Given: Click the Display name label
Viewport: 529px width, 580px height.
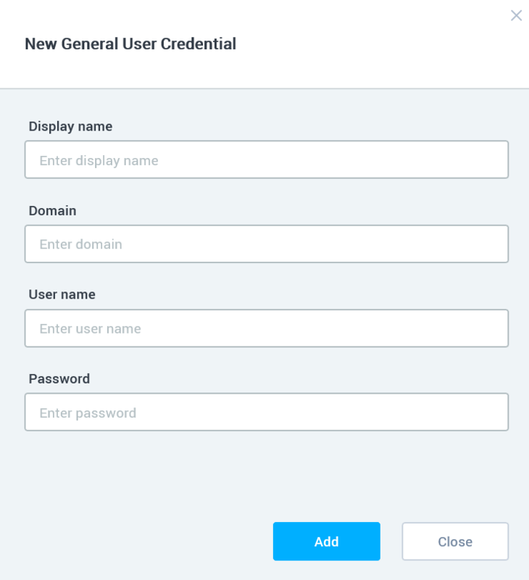Looking at the screenshot, I should [x=70, y=126].
